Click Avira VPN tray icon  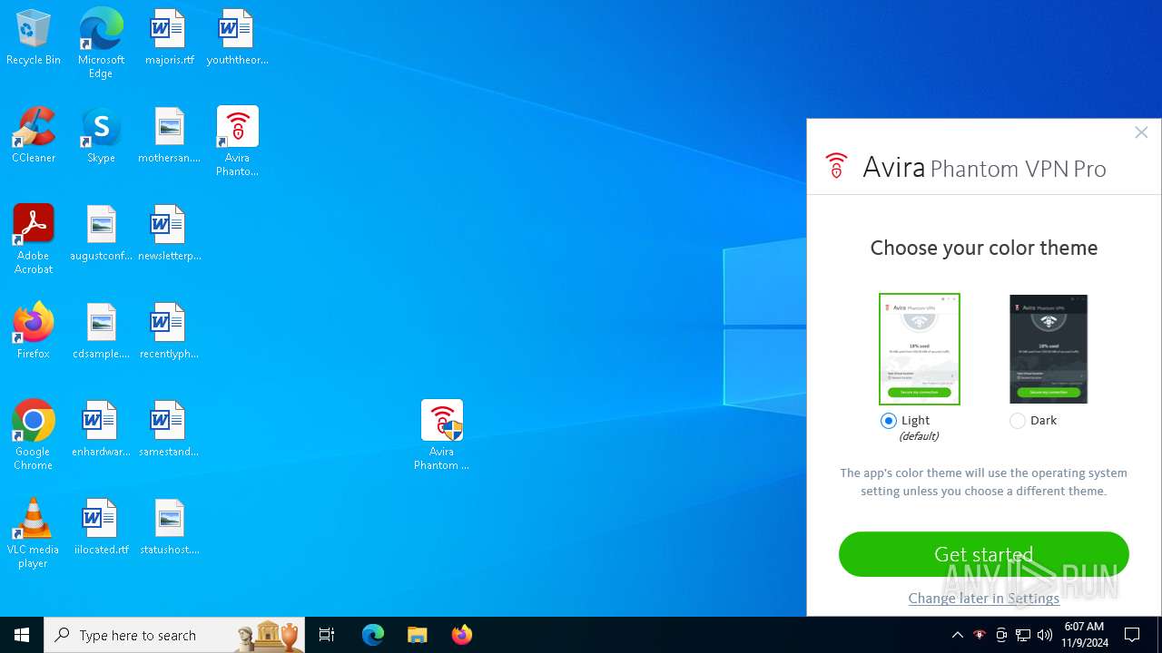pyautogui.click(x=980, y=635)
